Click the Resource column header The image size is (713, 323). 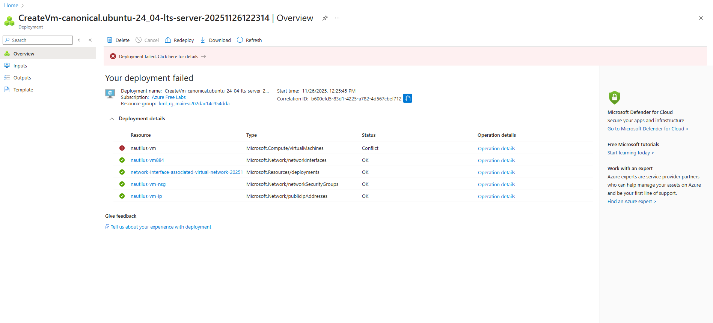141,135
